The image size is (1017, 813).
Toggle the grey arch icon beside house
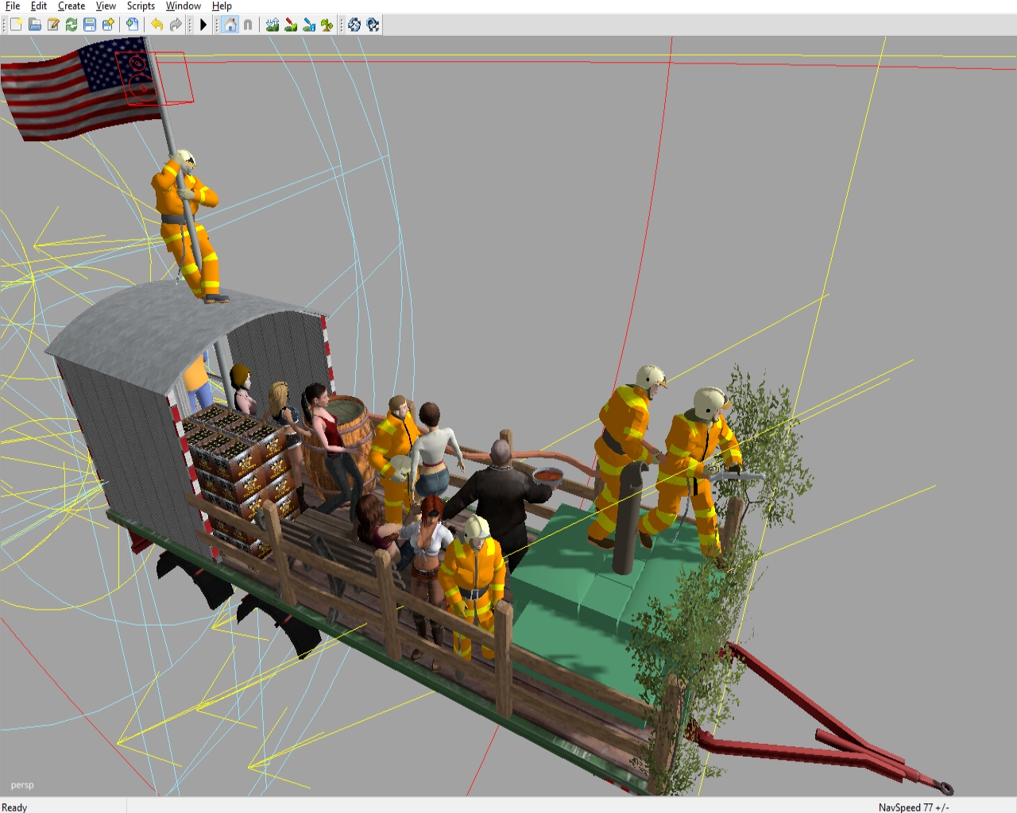tap(248, 25)
